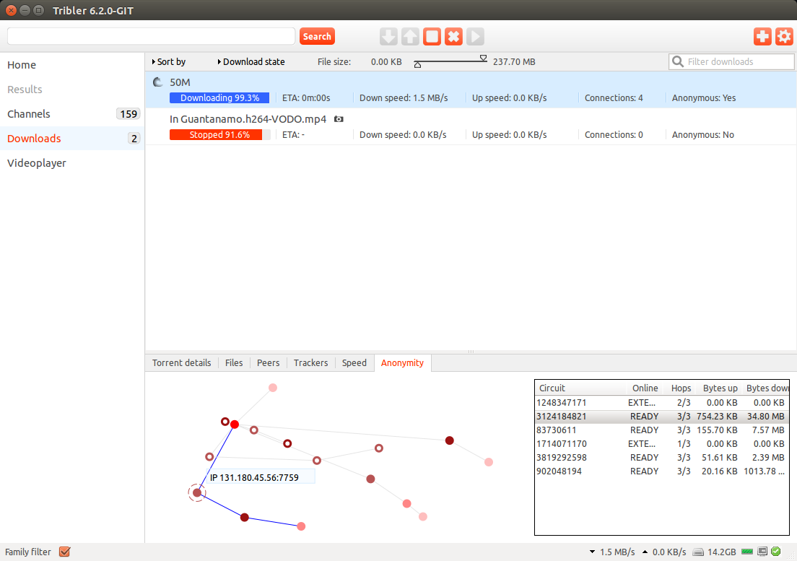
Task: Open the Peers tab
Action: click(x=268, y=363)
